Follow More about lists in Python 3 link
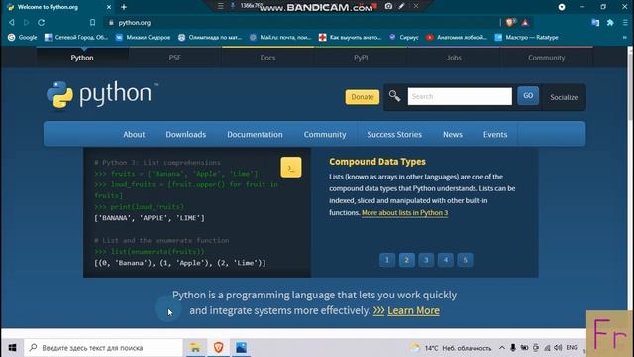Screen dimensions: 634x357 point(405,212)
